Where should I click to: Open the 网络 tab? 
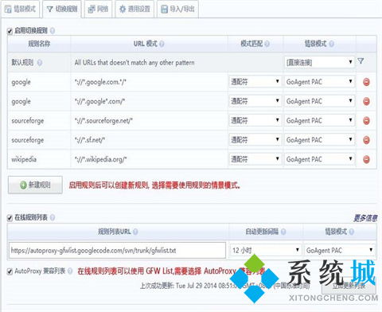pyautogui.click(x=98, y=9)
